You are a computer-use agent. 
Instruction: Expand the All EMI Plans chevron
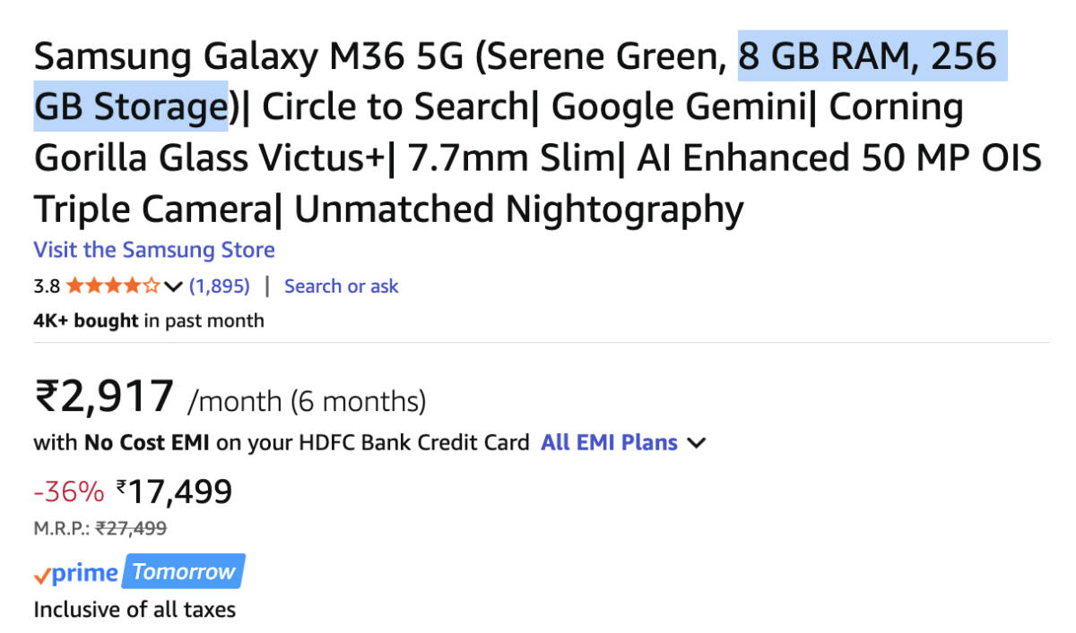697,442
